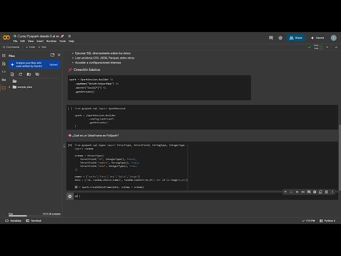341x256 pixels.
Task: Add a new Code cell
Action: 30,47
